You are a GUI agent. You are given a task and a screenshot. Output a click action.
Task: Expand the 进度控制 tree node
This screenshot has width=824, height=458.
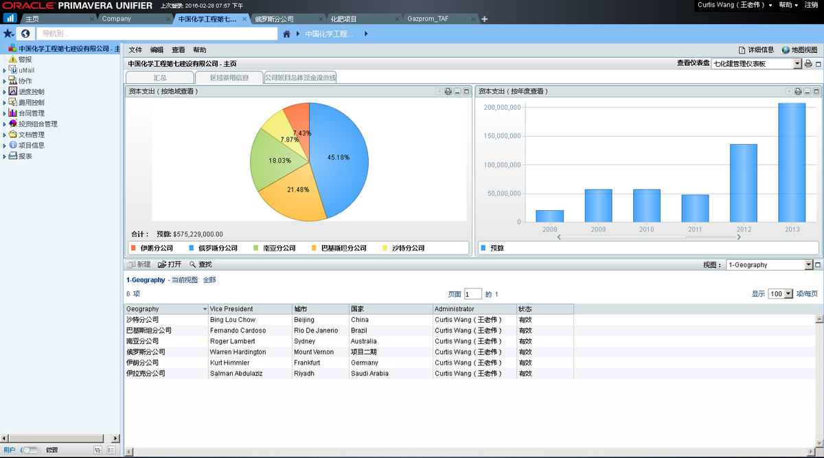5,92
